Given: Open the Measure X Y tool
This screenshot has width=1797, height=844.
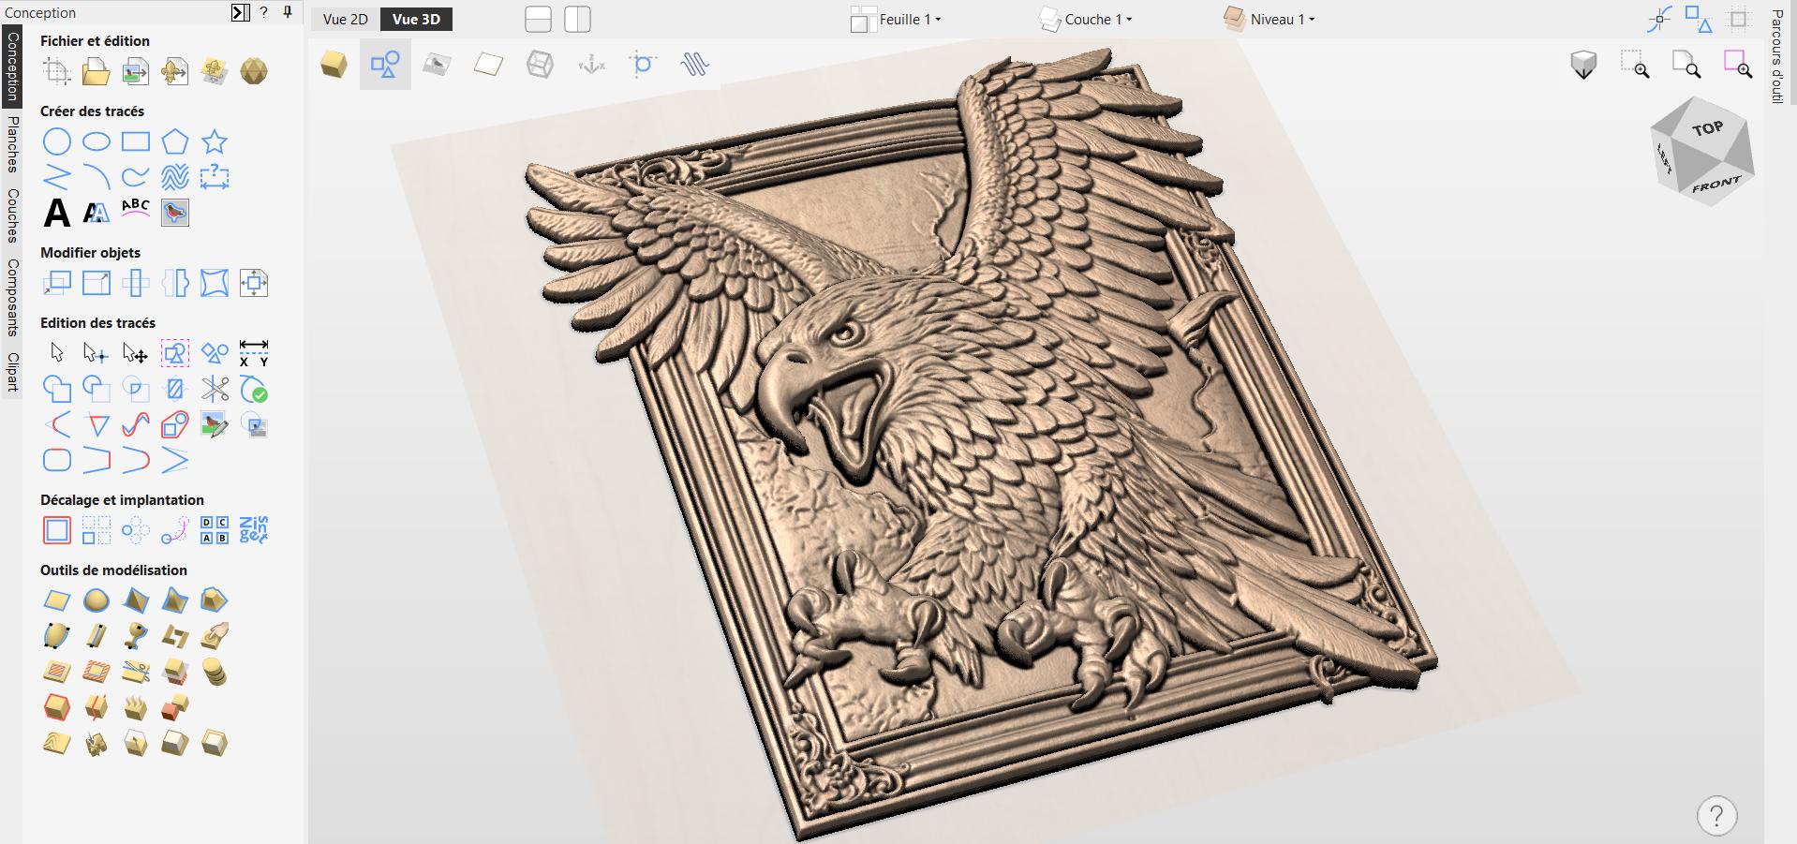Looking at the screenshot, I should [x=254, y=353].
